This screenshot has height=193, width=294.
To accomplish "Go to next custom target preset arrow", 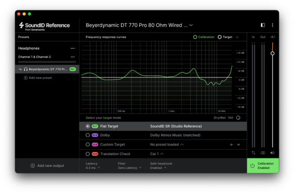I will 238,144.
